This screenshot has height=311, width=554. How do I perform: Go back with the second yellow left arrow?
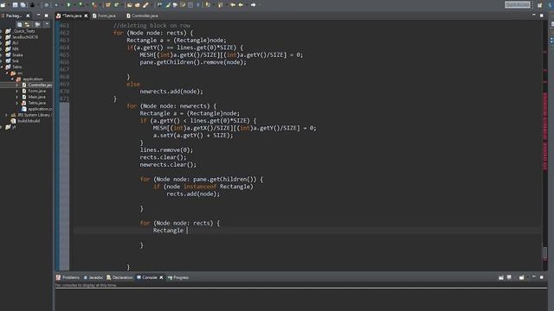[x=241, y=5]
